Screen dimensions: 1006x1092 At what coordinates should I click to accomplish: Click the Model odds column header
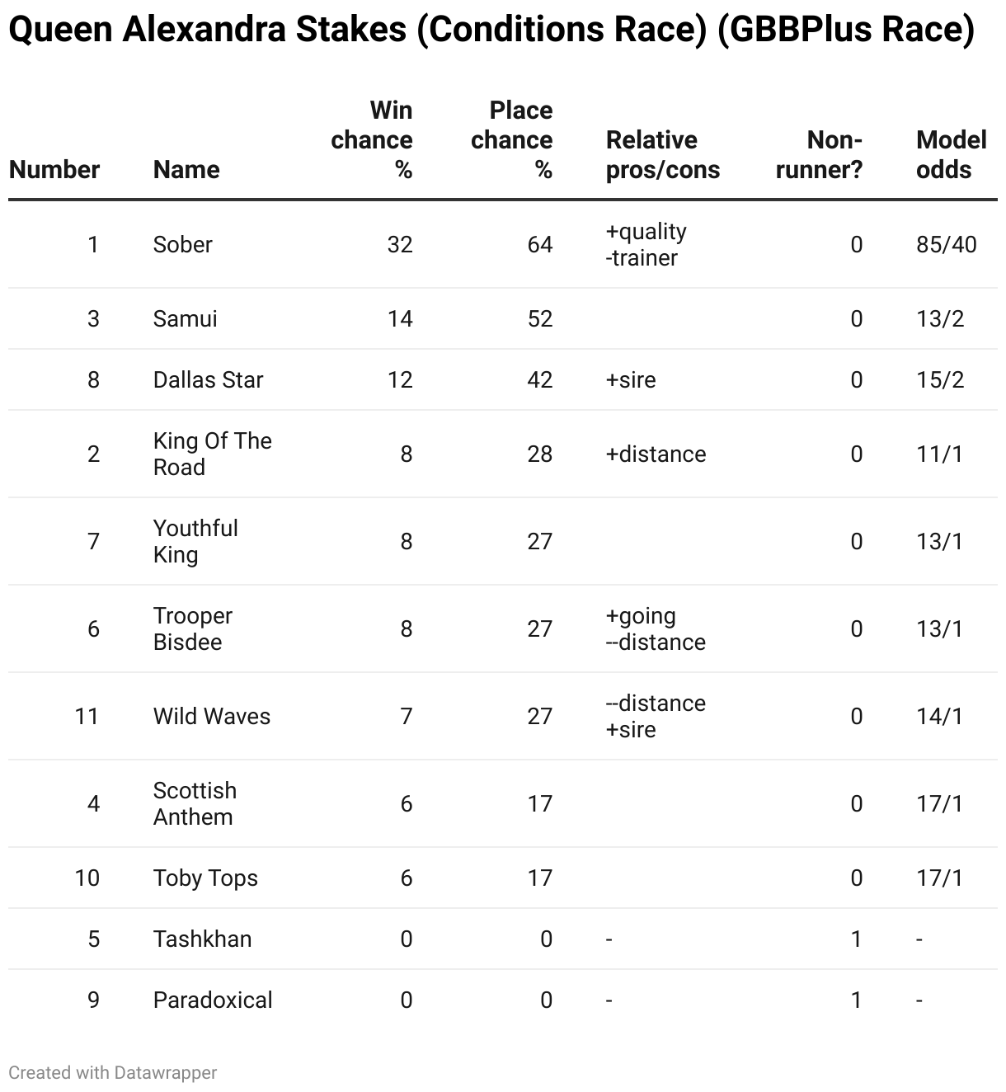click(951, 154)
